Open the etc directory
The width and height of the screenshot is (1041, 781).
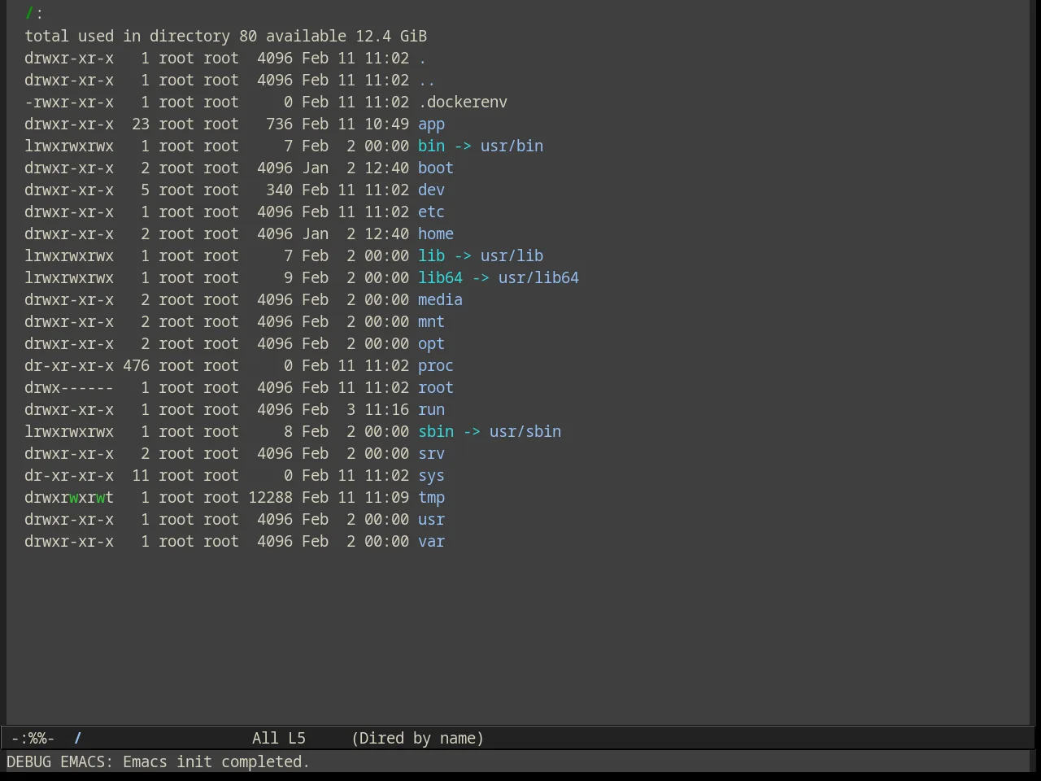(x=431, y=212)
